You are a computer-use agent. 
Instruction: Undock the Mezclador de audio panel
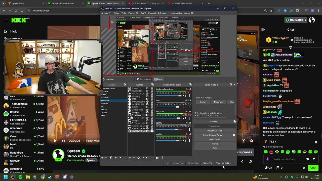190,85
